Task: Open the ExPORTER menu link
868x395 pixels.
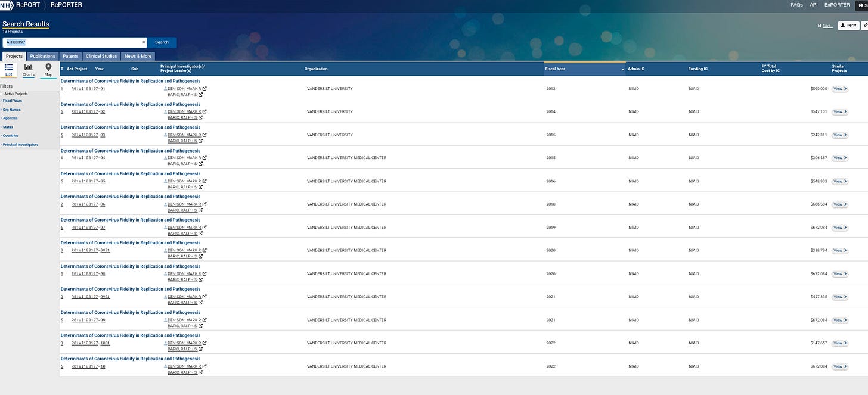Action: [x=837, y=5]
